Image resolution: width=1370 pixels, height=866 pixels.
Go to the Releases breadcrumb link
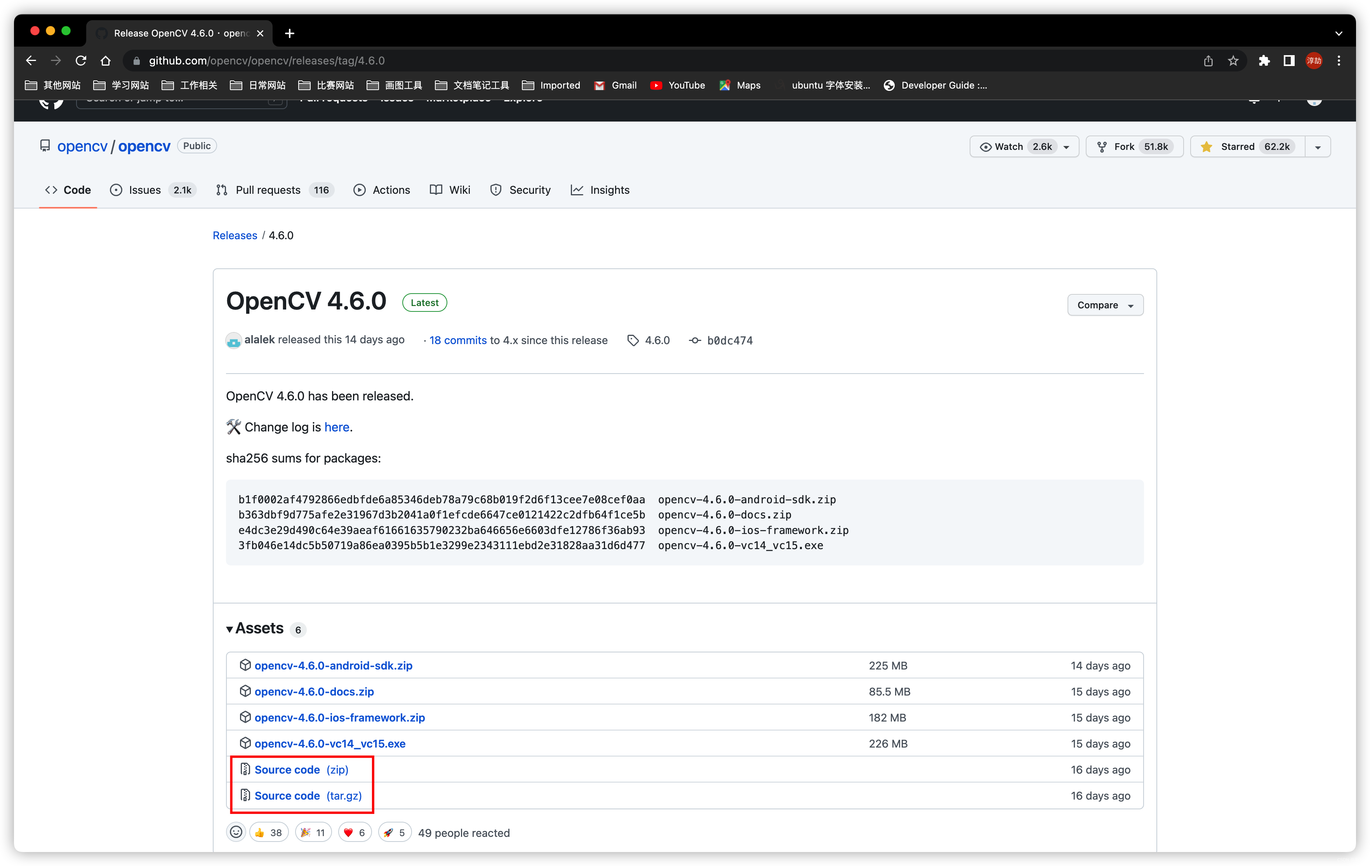coord(235,236)
